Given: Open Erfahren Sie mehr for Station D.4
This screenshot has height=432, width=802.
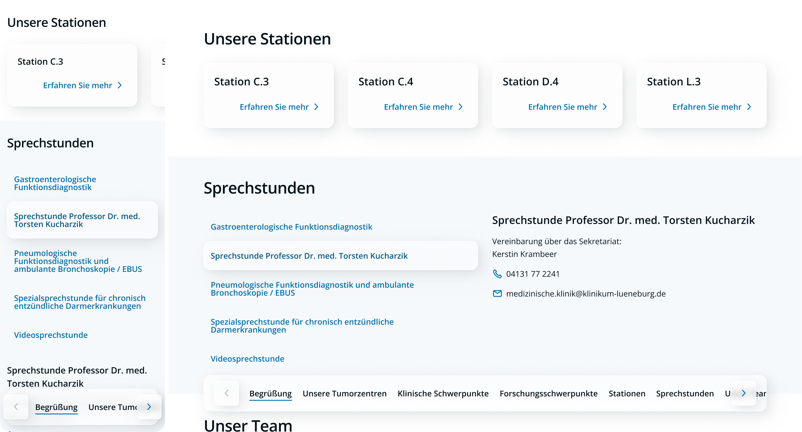Looking at the screenshot, I should [x=563, y=107].
